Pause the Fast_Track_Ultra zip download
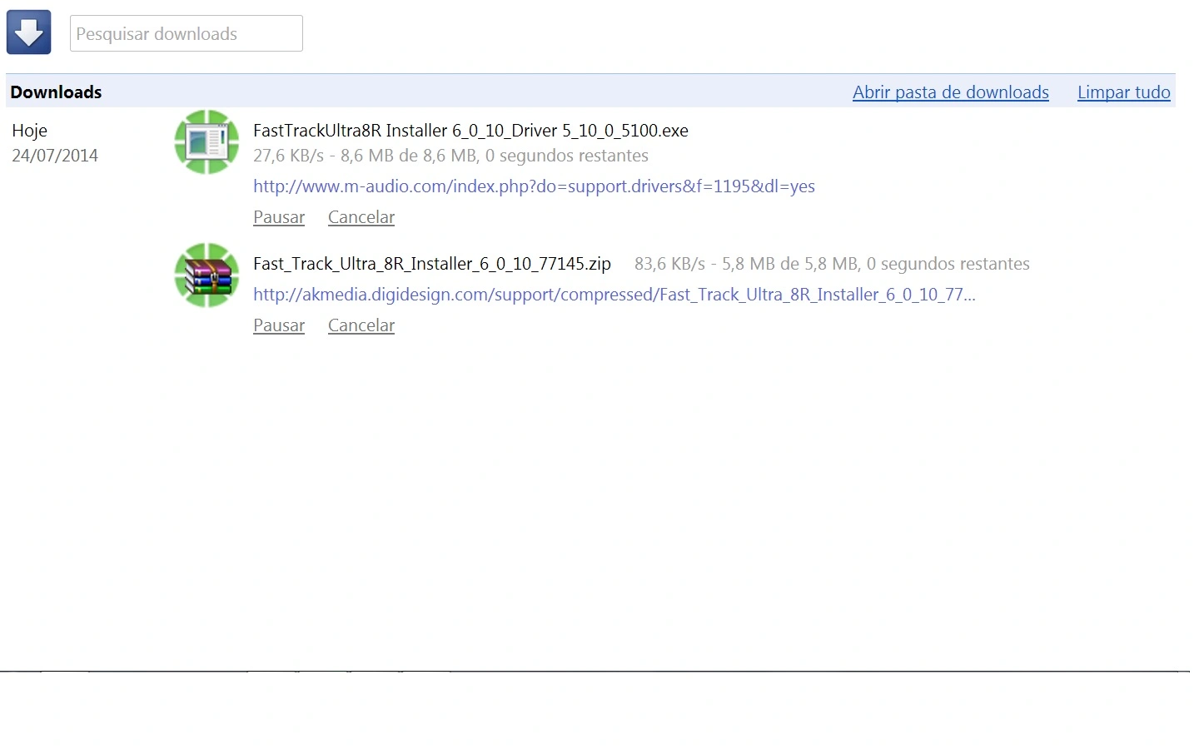This screenshot has height=749, width=1199. click(279, 325)
